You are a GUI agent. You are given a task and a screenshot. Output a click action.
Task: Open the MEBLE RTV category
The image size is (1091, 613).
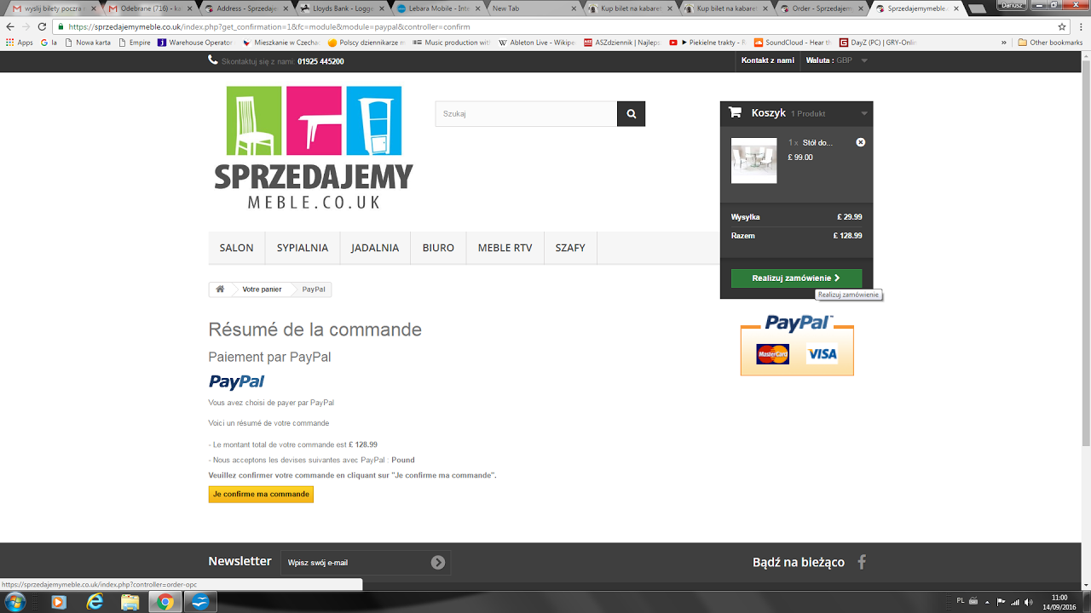click(505, 248)
